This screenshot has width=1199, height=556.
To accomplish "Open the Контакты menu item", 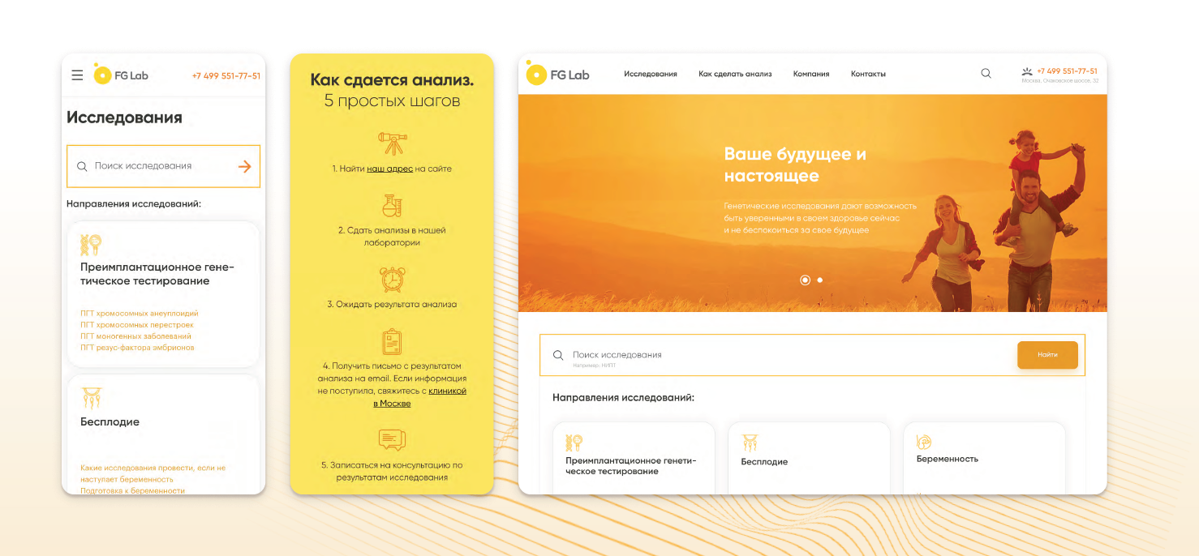I will 868,74.
